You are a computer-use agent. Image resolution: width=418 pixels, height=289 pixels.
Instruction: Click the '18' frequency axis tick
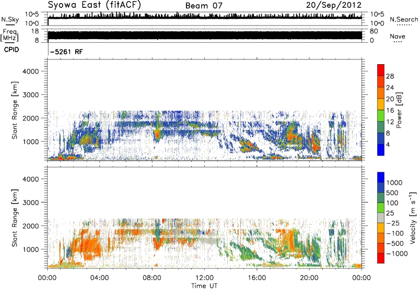pyautogui.click(x=35, y=31)
